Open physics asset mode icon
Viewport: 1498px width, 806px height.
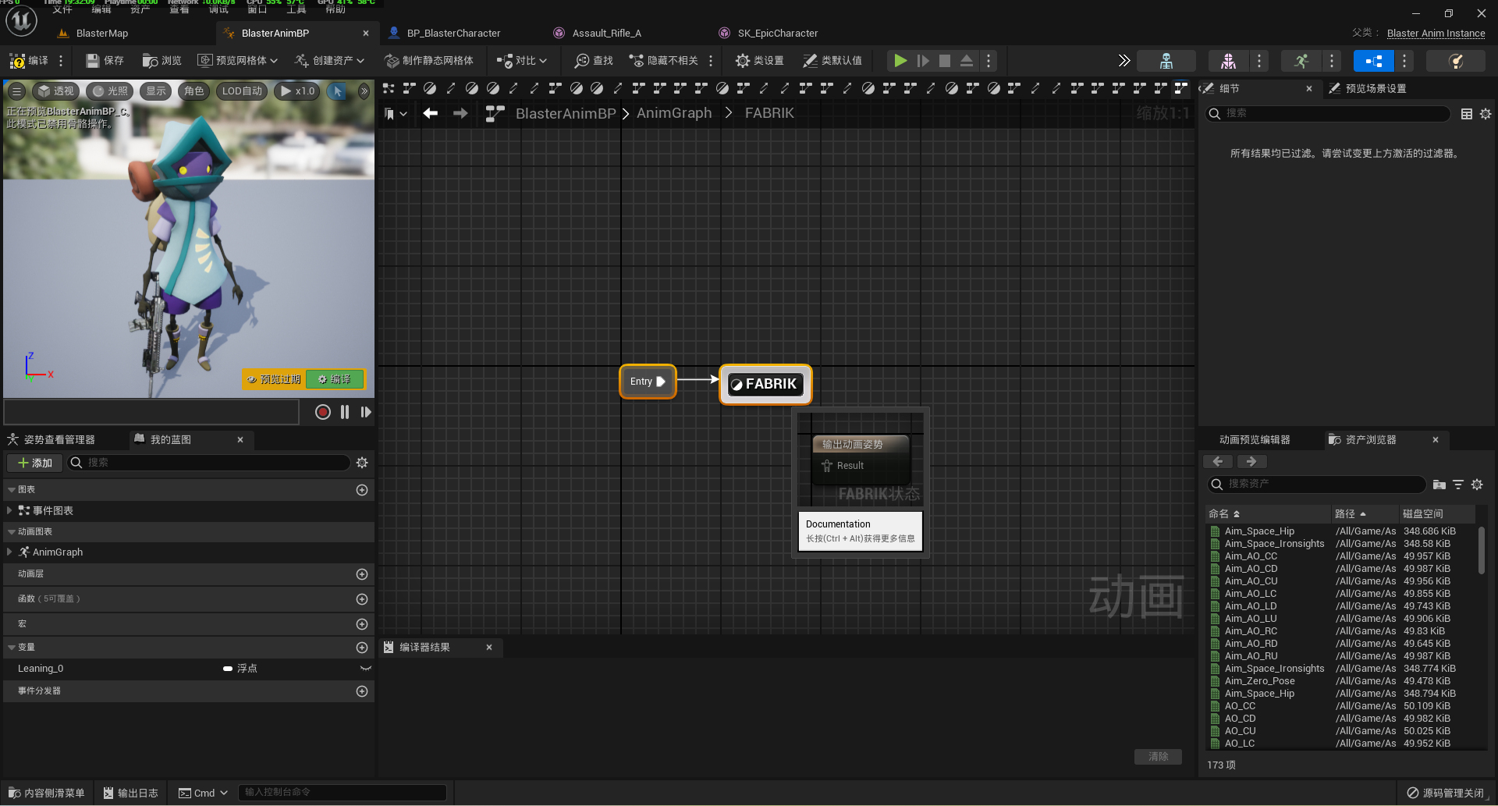tap(1456, 61)
